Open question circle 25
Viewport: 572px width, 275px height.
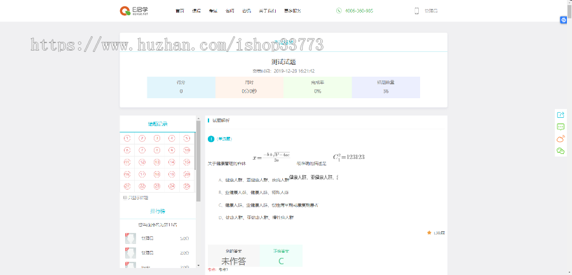pyautogui.click(x=187, y=186)
